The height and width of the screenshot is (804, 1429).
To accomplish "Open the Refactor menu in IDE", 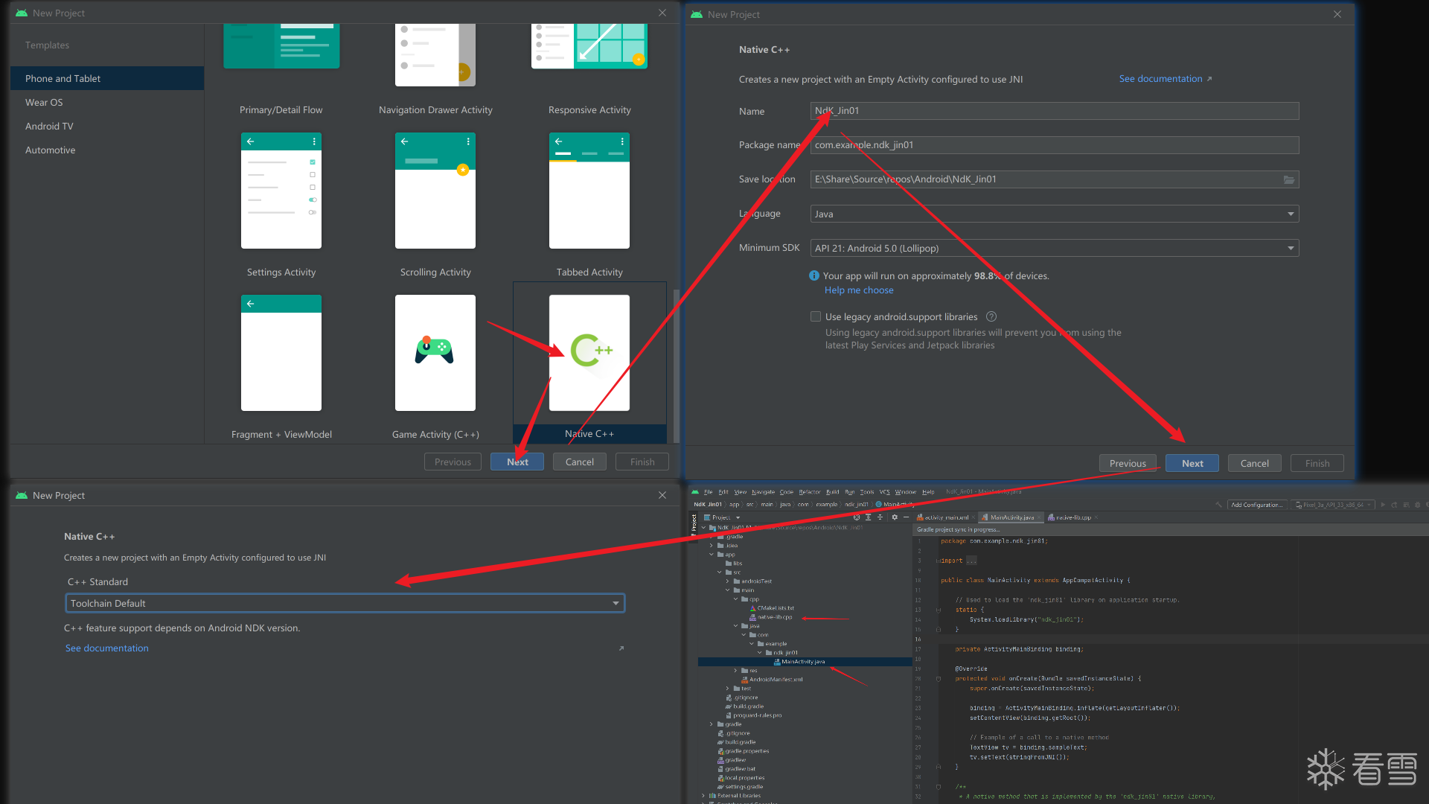I will click(x=809, y=492).
